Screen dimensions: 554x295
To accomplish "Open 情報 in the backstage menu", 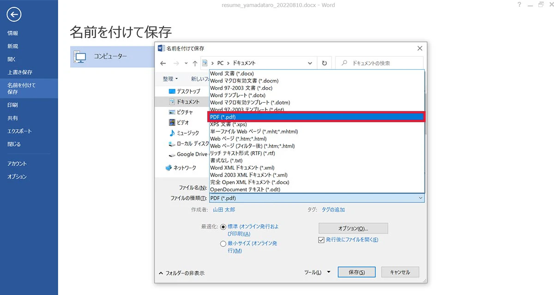I will (x=13, y=33).
